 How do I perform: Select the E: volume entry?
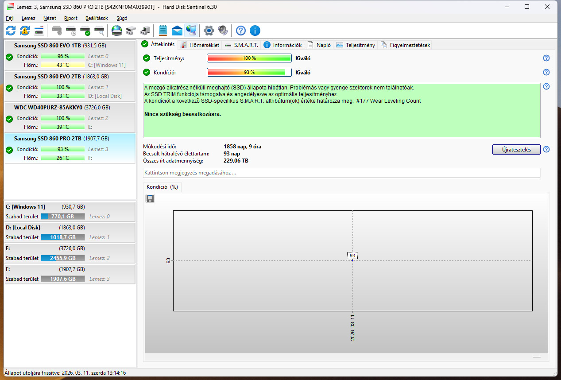pyautogui.click(x=70, y=253)
